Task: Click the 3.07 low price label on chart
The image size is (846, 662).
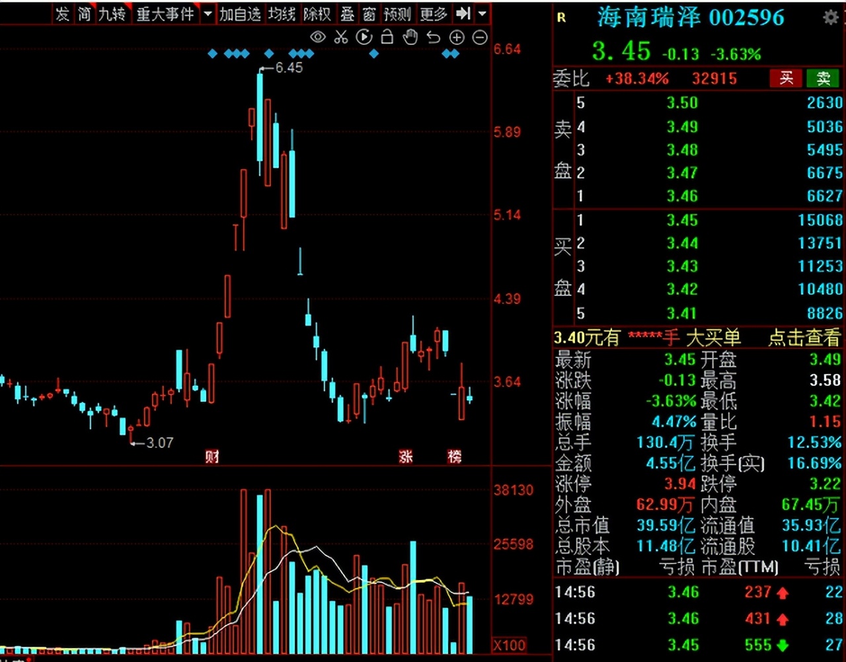Action: click(x=159, y=443)
